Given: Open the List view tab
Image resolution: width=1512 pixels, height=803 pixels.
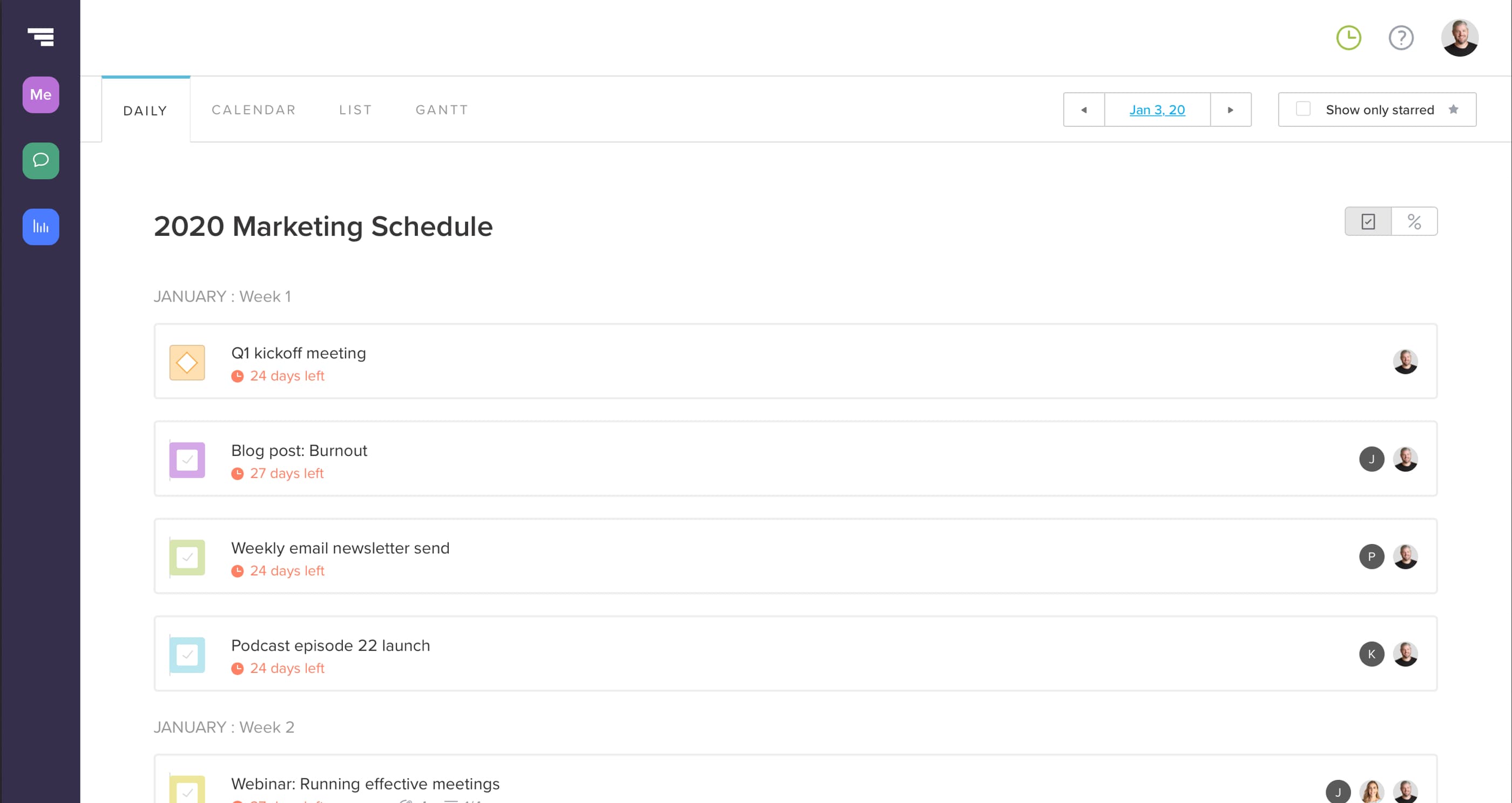Looking at the screenshot, I should point(355,110).
